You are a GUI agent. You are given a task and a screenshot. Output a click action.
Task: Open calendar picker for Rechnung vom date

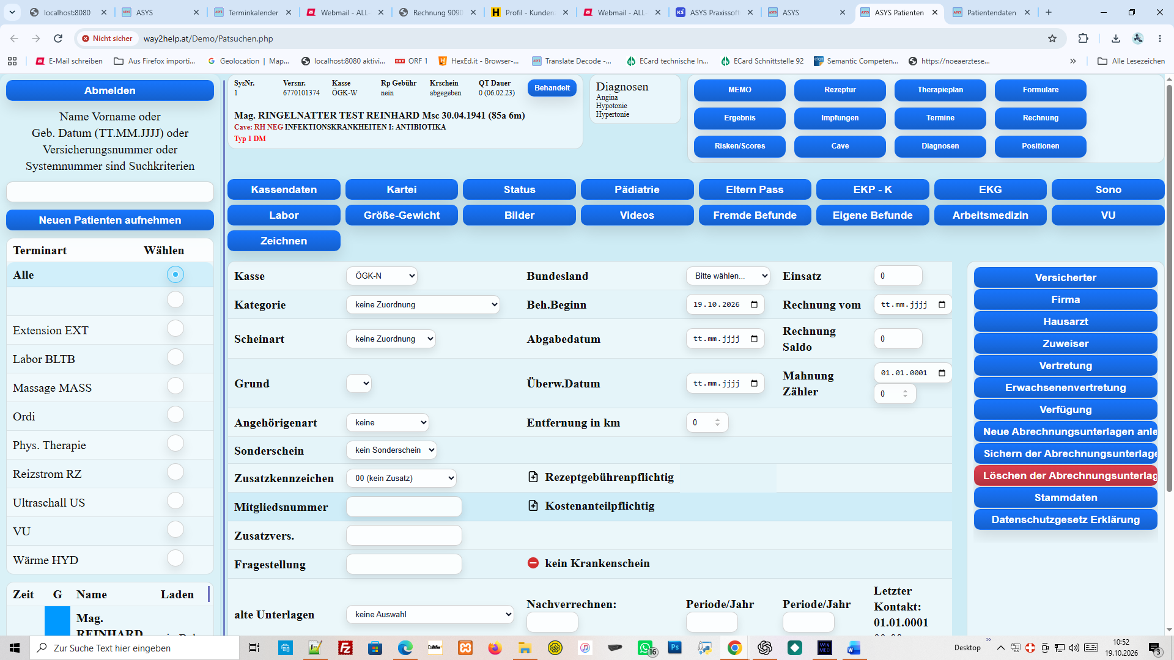[x=942, y=304]
